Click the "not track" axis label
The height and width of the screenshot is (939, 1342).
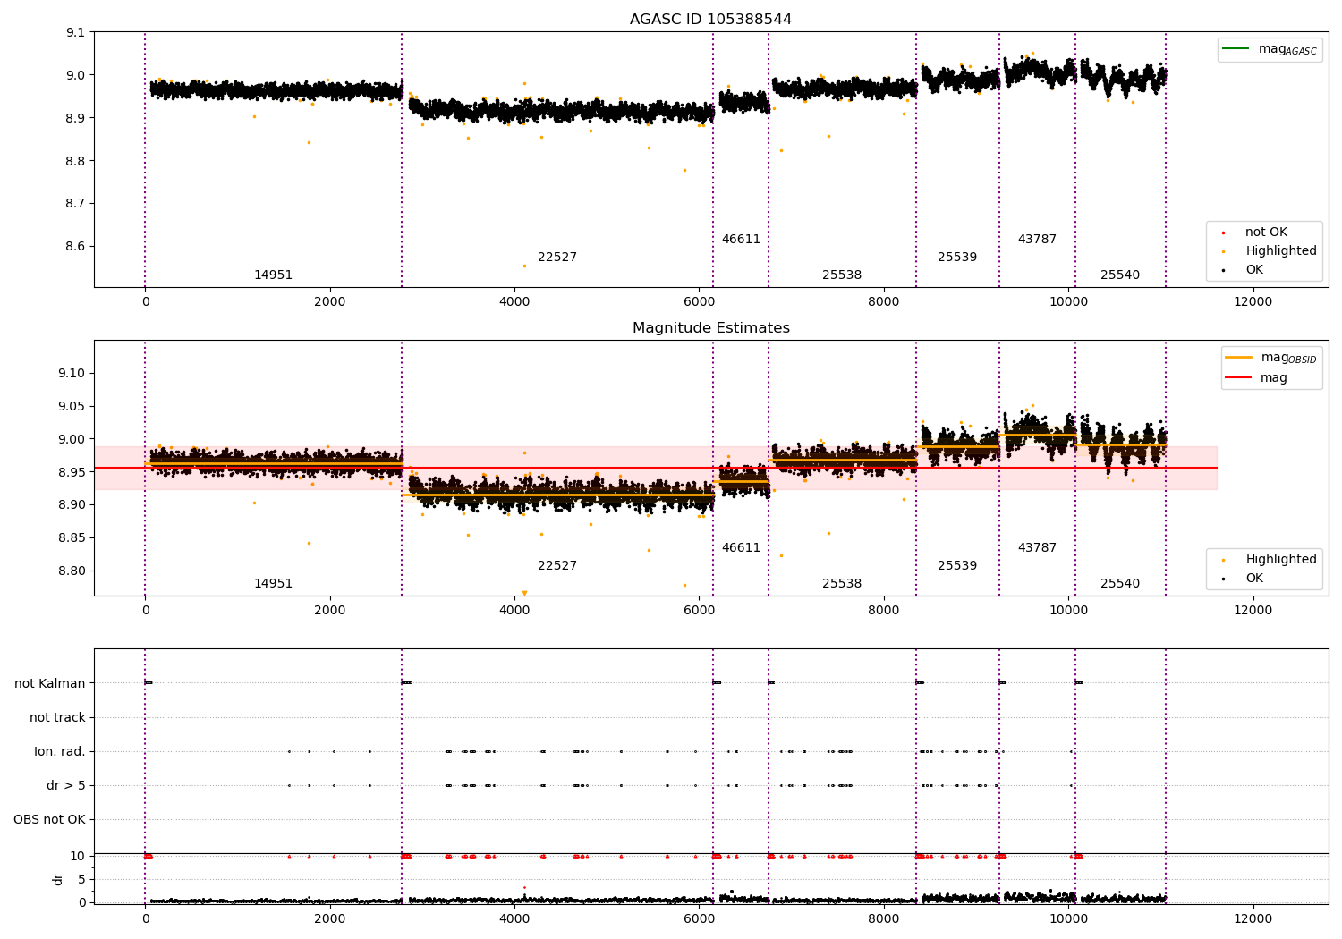coord(57,718)
